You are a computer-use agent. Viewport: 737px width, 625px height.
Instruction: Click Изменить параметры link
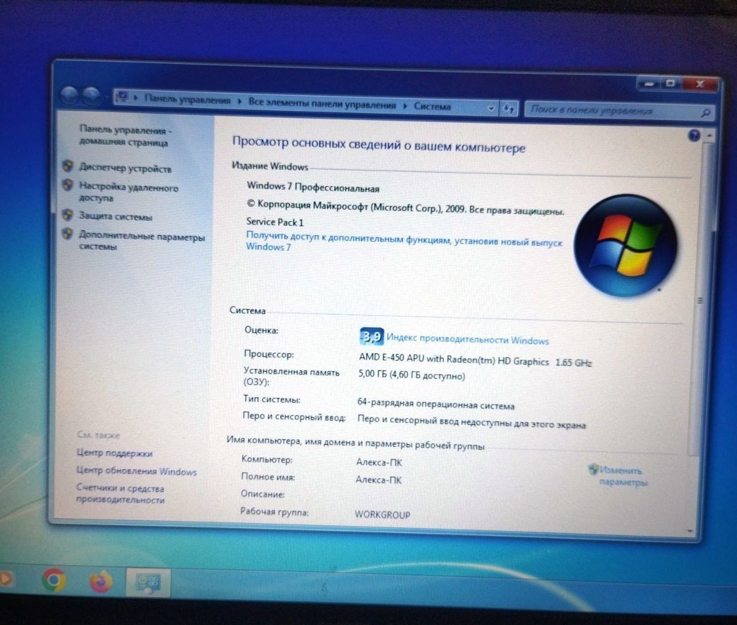click(x=622, y=476)
